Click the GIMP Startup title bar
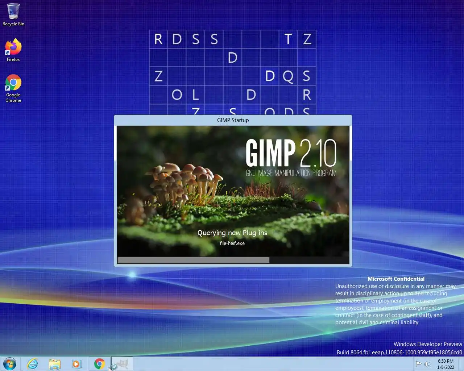This screenshot has height=371, width=464. [x=233, y=120]
